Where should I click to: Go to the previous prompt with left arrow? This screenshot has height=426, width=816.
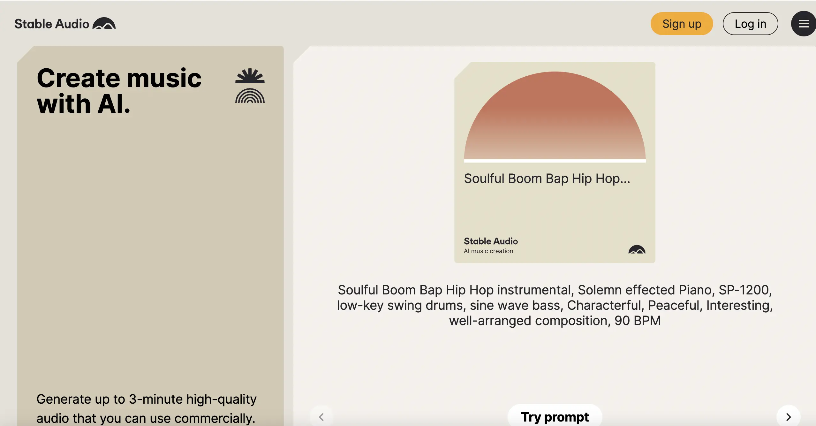coord(321,417)
